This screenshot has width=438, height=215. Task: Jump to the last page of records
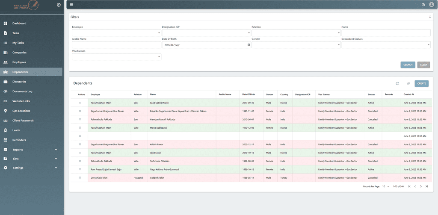point(426,186)
